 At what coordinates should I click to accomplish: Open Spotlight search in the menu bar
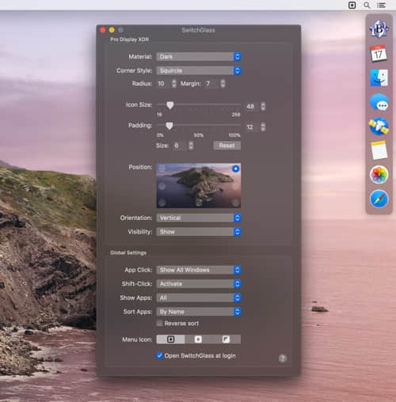[367, 5]
